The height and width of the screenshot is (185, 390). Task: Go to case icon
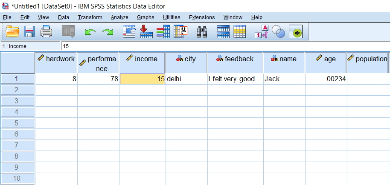[129, 31]
